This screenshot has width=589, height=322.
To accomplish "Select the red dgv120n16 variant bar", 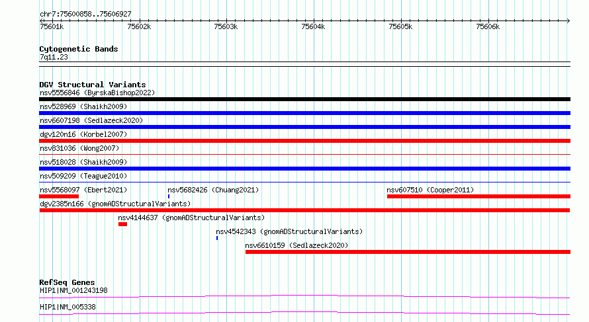I will 304,141.
